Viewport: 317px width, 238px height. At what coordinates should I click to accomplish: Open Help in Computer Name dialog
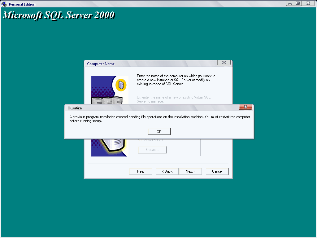click(141, 171)
